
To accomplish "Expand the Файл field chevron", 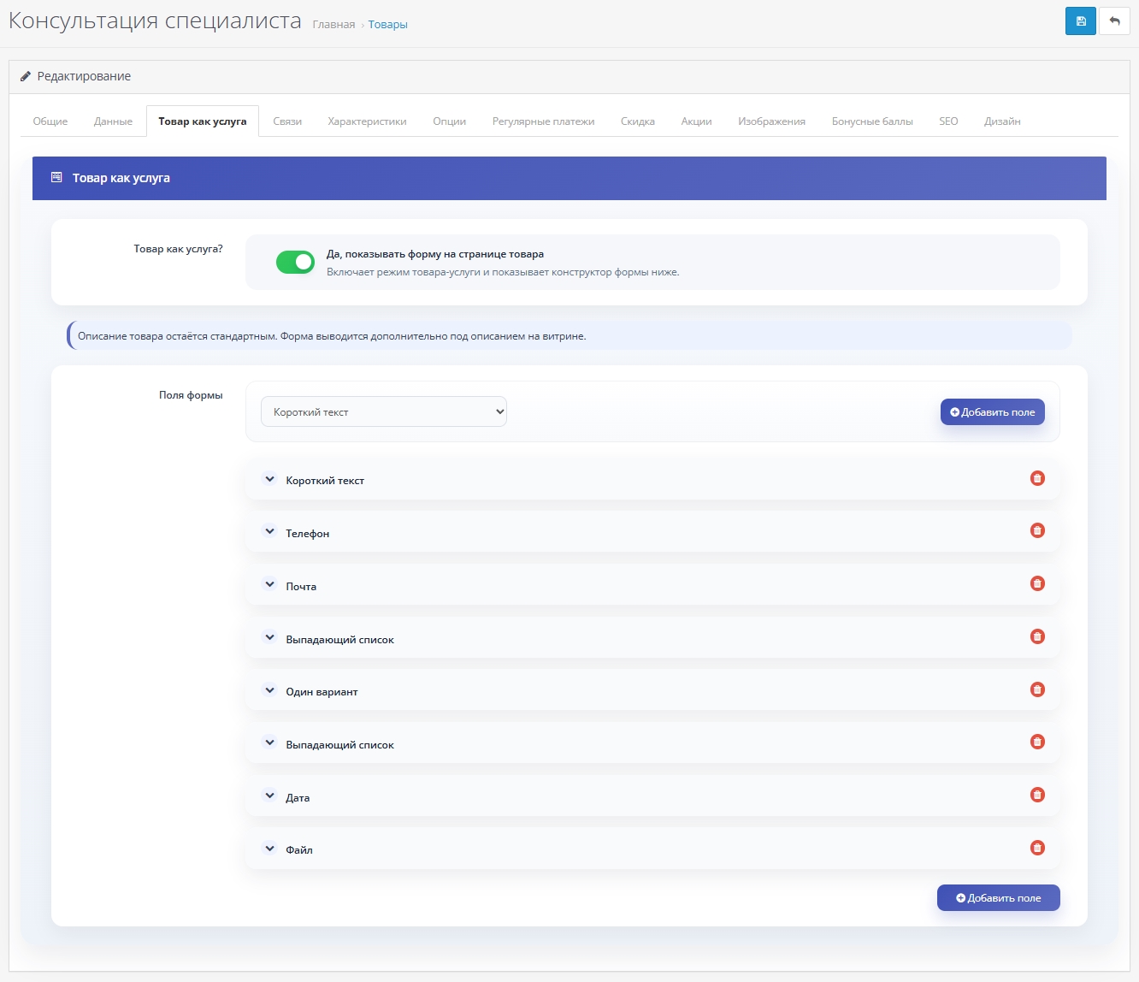I will coord(269,849).
